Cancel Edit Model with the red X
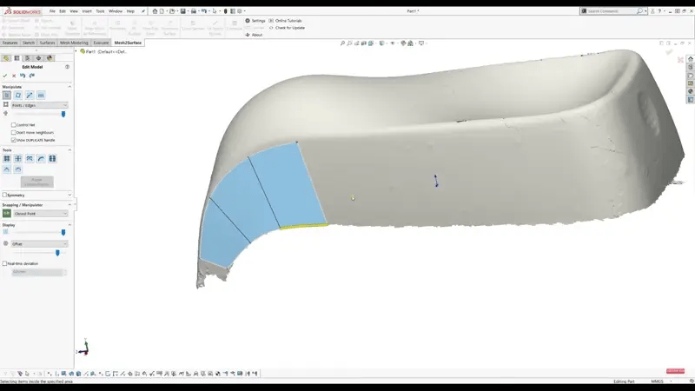The width and height of the screenshot is (695, 391). [14, 76]
